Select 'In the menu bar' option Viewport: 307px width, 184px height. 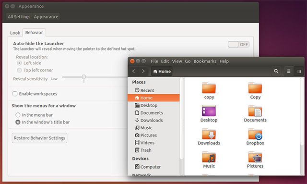click(x=18, y=115)
